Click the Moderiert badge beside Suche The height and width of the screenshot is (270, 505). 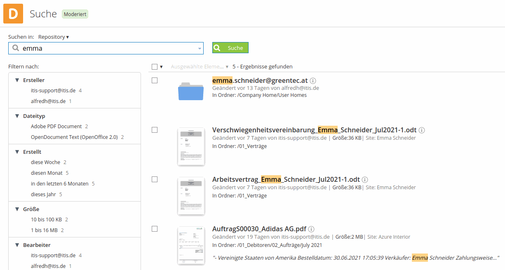click(x=75, y=14)
